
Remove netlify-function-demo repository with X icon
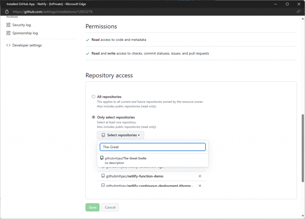pos(200,176)
